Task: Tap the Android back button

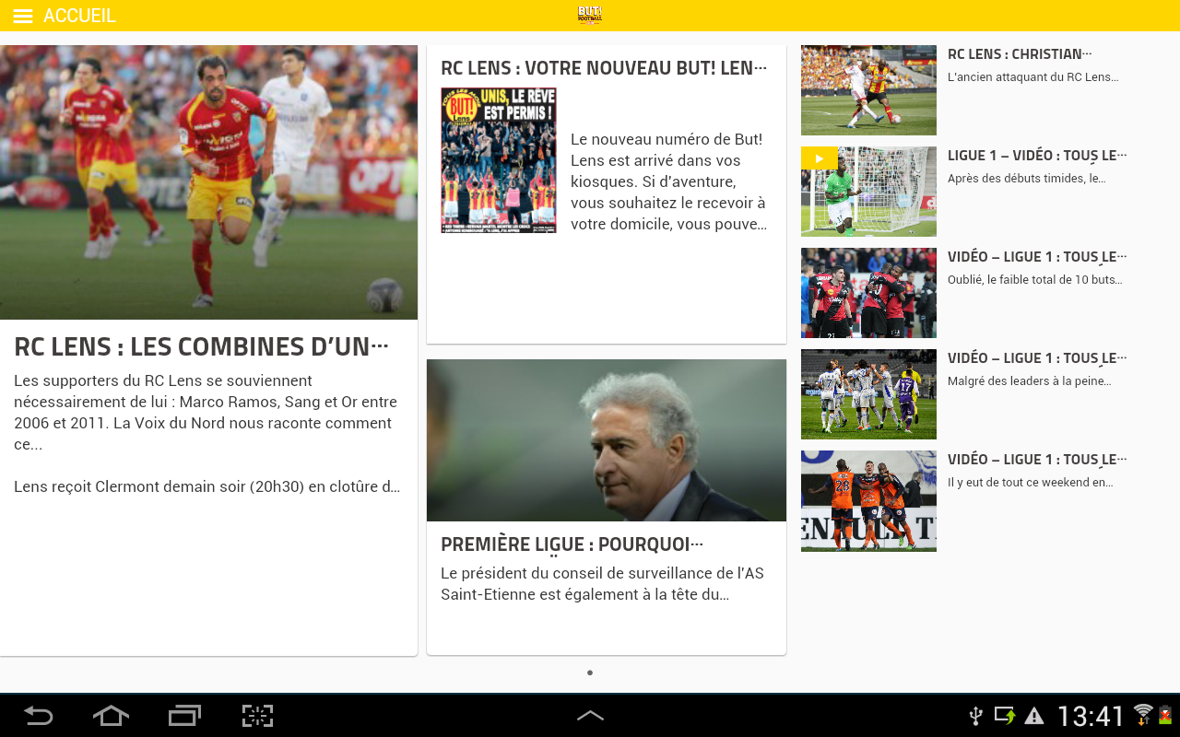Action: tap(38, 716)
